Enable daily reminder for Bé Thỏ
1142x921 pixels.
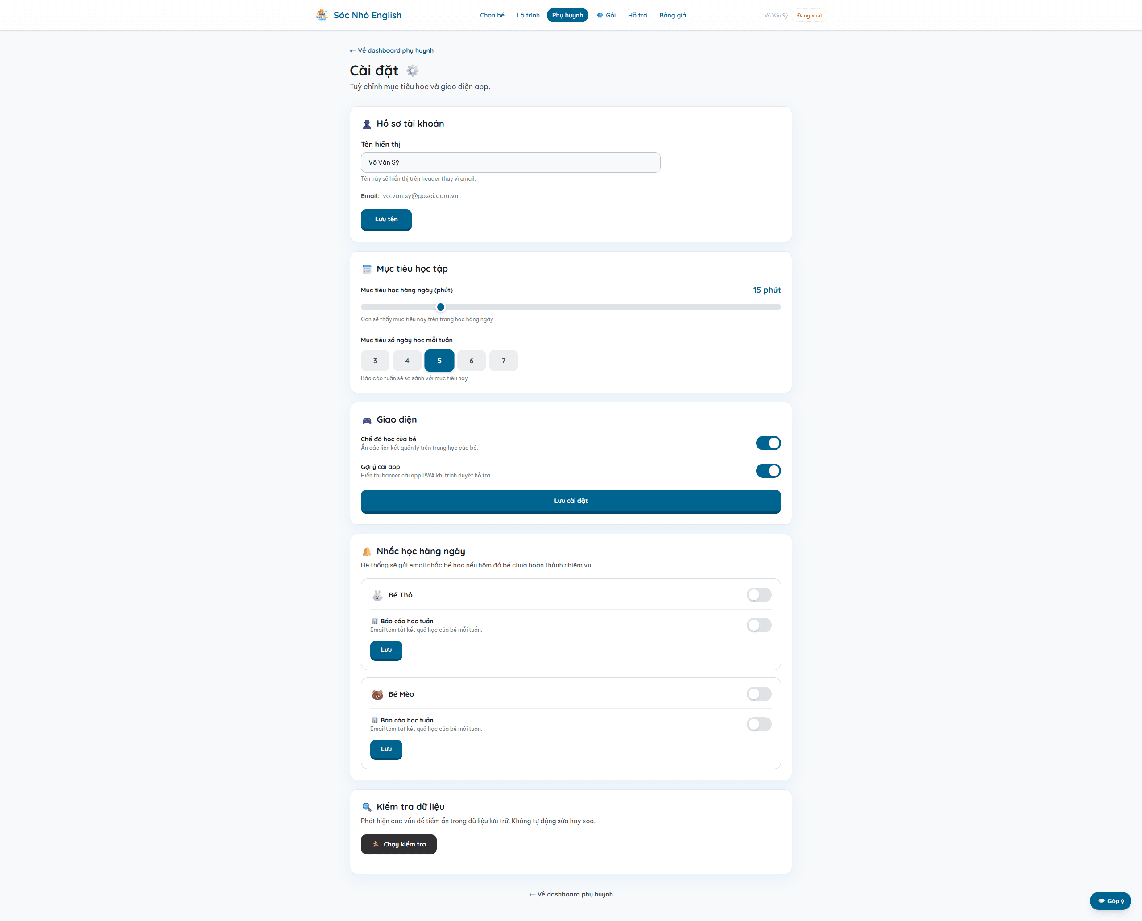759,595
